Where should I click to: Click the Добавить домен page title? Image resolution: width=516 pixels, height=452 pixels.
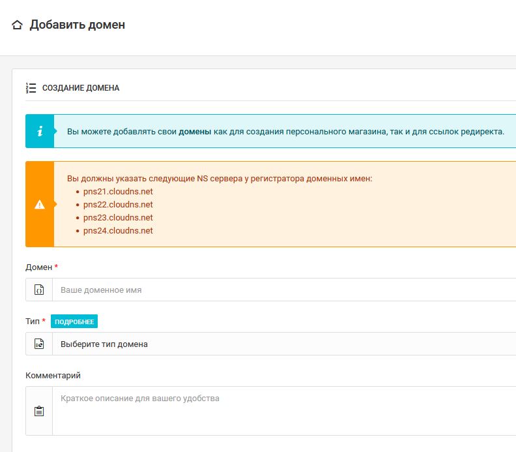78,25
